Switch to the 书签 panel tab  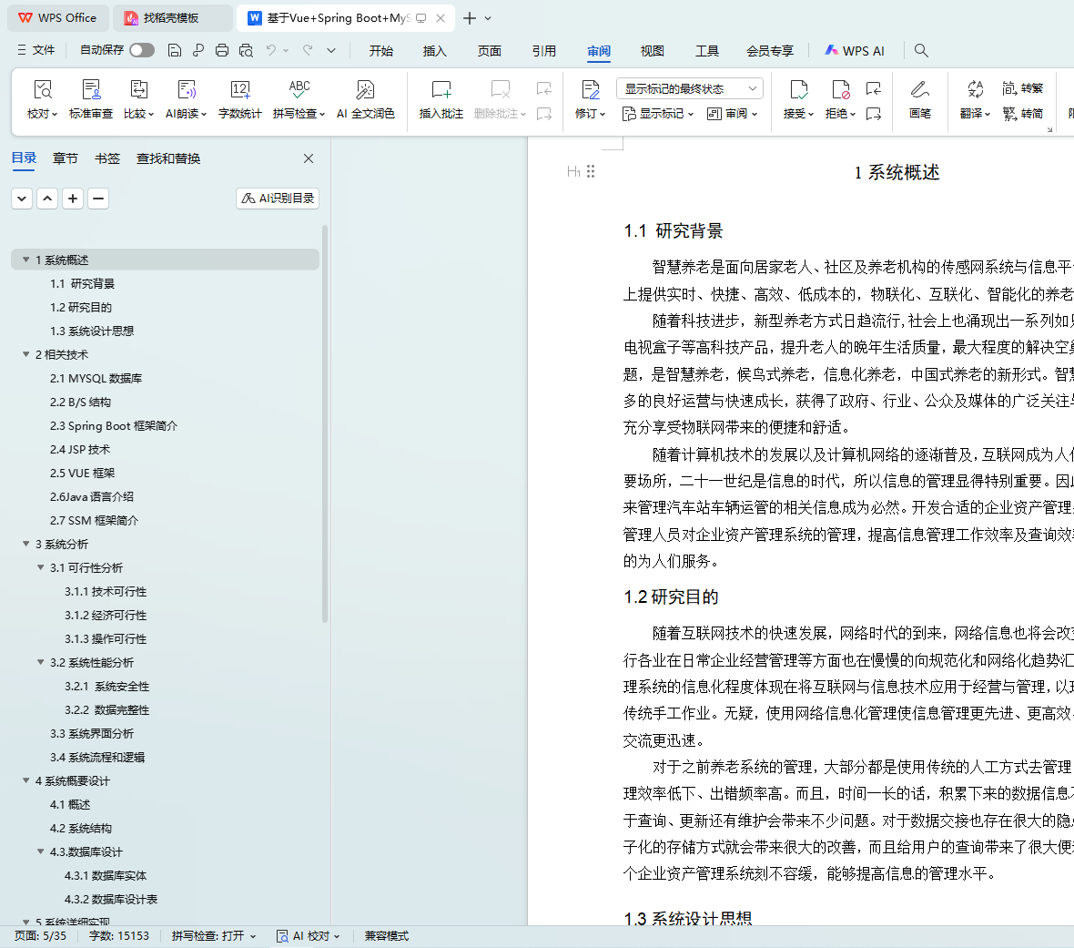point(107,158)
